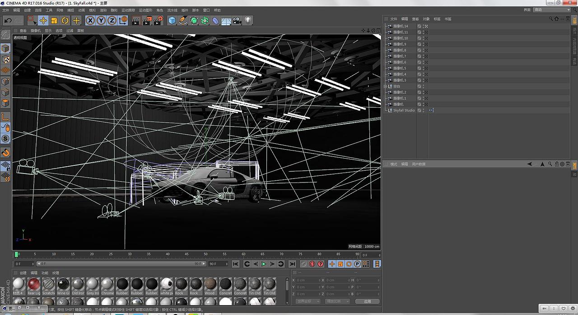This screenshot has width=578, height=315.
Task: Click the object manager home icon
Action: [557, 19]
